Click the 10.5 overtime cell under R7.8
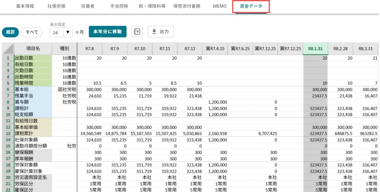The image size is (380, 192). click(x=90, y=83)
